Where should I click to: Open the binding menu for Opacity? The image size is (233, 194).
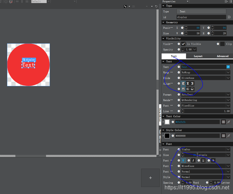pos(179,50)
